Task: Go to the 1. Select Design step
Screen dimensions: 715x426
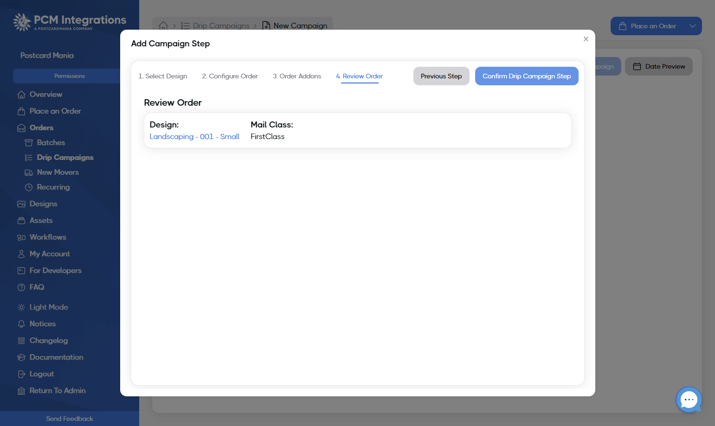Action: [163, 76]
